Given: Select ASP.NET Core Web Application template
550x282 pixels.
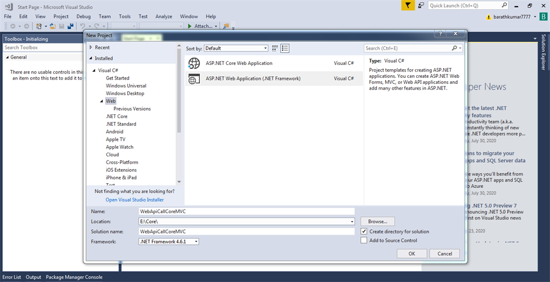Looking at the screenshot, I should [x=274, y=63].
